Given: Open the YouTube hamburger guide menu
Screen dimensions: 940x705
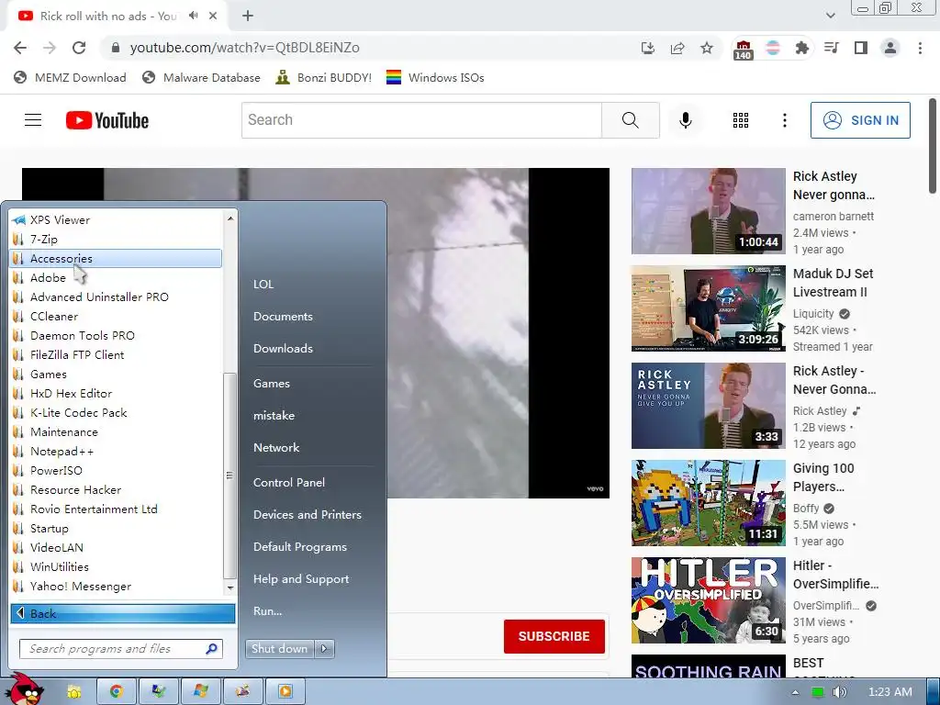Looking at the screenshot, I should [x=33, y=120].
